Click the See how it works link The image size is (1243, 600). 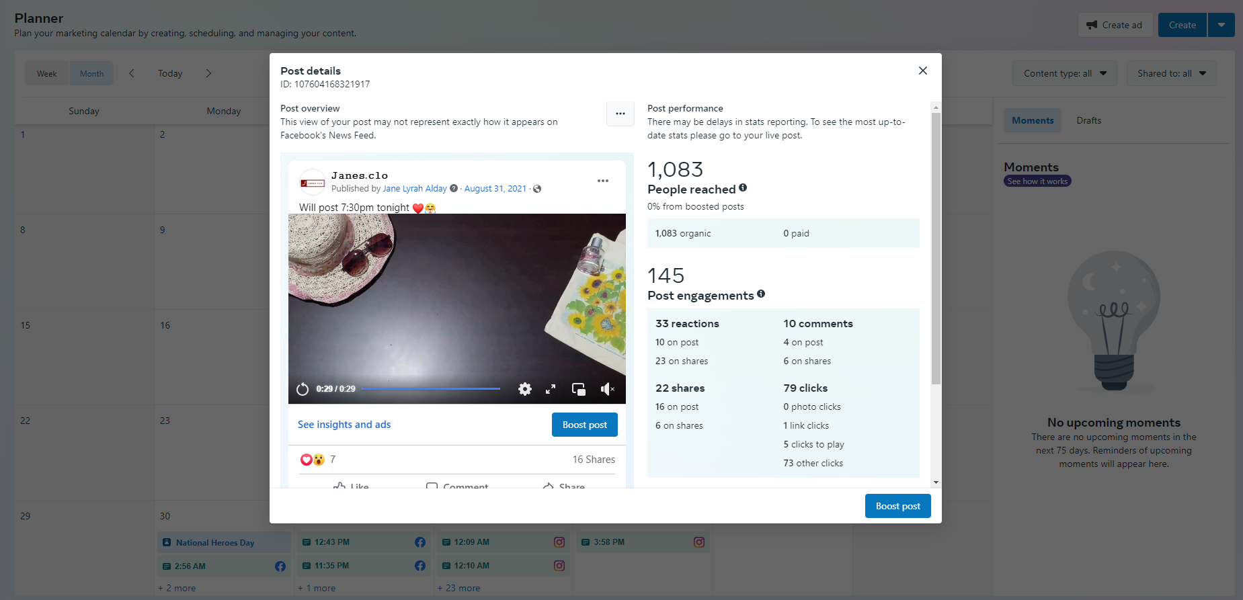point(1037,181)
